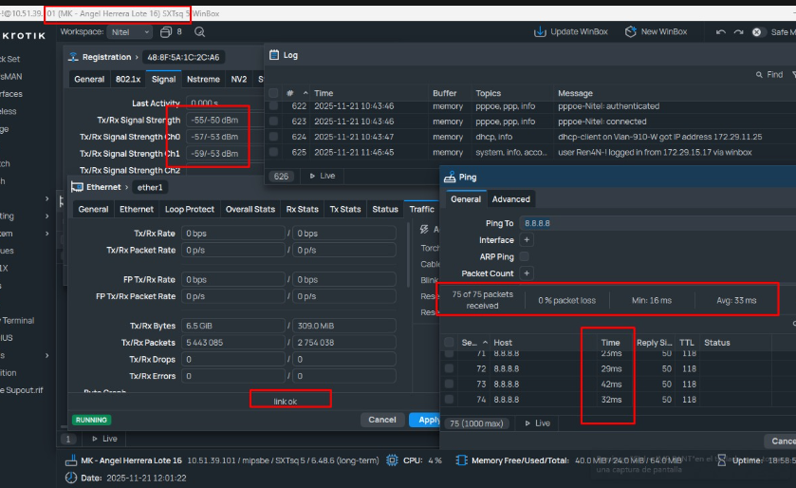The height and width of the screenshot is (488, 796).
Task: Open the Rx Stats tab in Ethernet window
Action: (302, 209)
